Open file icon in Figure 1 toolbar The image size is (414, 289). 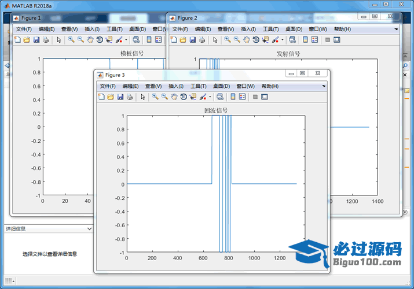pos(27,40)
